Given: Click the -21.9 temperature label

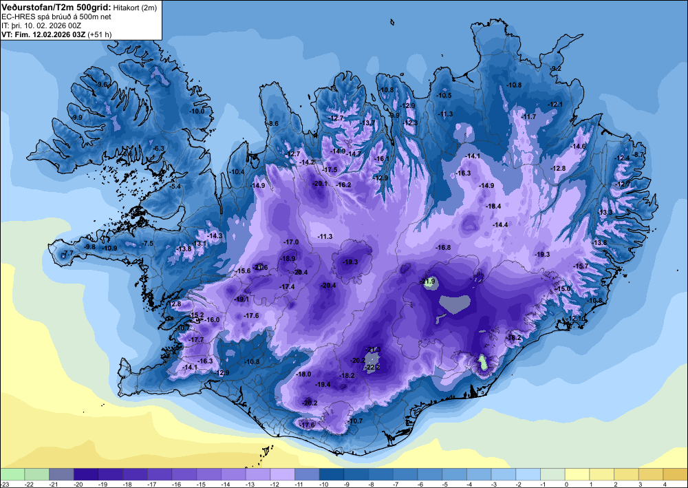Looking at the screenshot, I should coord(427,282).
